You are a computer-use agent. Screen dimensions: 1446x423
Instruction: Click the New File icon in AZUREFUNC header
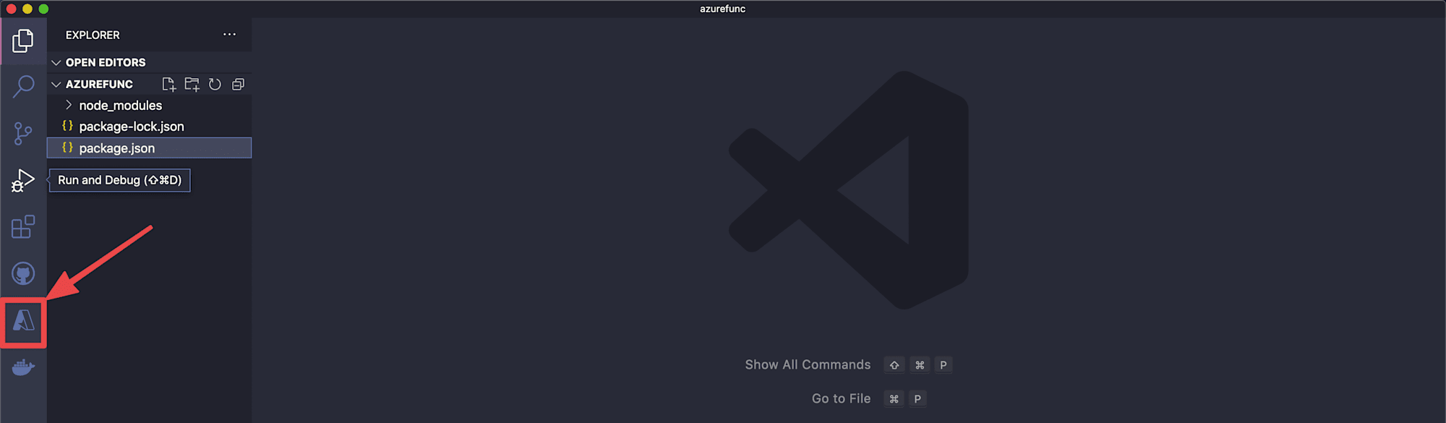click(x=168, y=85)
